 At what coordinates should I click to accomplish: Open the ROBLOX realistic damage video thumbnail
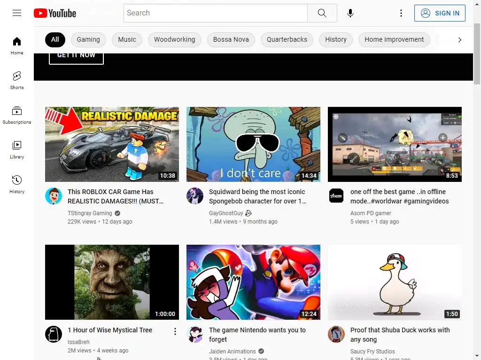point(112,144)
